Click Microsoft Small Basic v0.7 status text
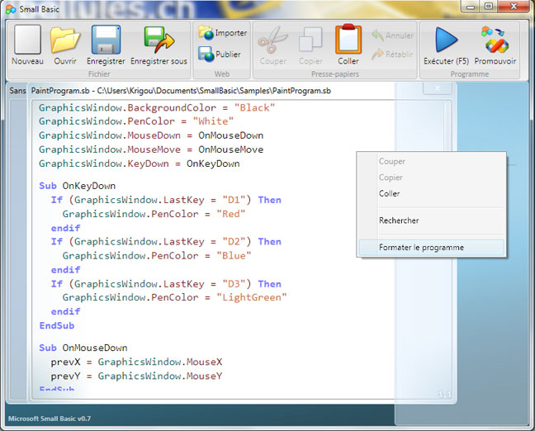Screen dimensions: 535x431 tap(50, 419)
